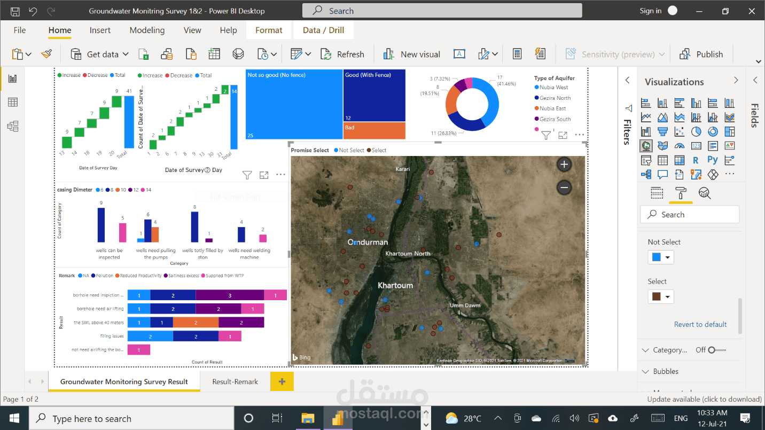Open the Analytics magnifier pane tab
765x430 pixels.
point(705,193)
